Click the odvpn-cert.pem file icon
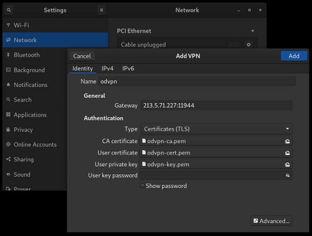Image resolution: width=312 pixels, height=236 pixels. pos(144,152)
